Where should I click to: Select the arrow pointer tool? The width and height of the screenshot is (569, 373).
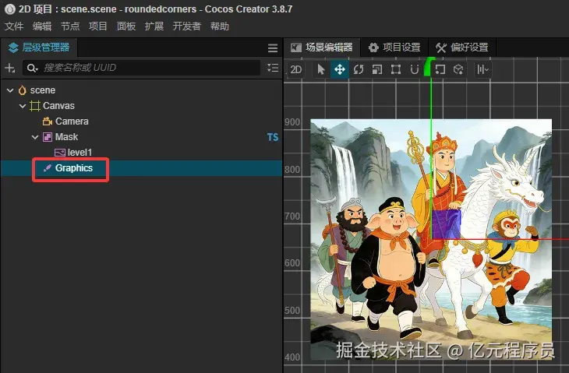pos(321,69)
